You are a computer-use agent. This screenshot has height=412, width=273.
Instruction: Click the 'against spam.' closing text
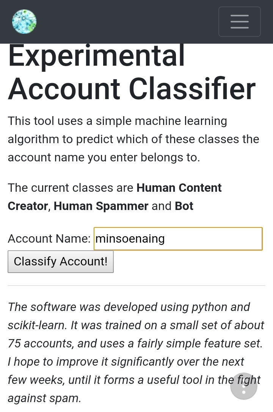[x=44, y=398]
